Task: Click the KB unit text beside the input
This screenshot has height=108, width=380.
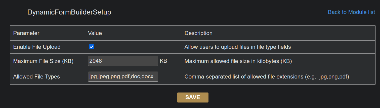Action: [x=163, y=61]
